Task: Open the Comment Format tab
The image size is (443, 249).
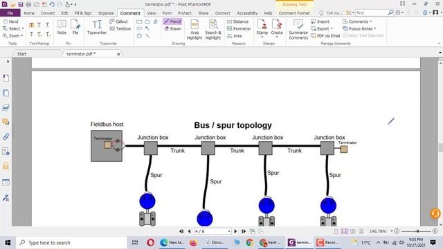Action: click(x=294, y=13)
